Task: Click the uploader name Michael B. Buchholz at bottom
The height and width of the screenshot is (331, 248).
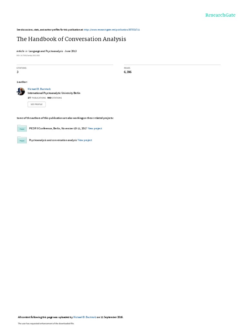Action: (85, 317)
